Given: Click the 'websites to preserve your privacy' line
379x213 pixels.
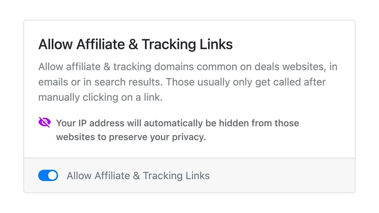Looking at the screenshot, I should tap(131, 137).
